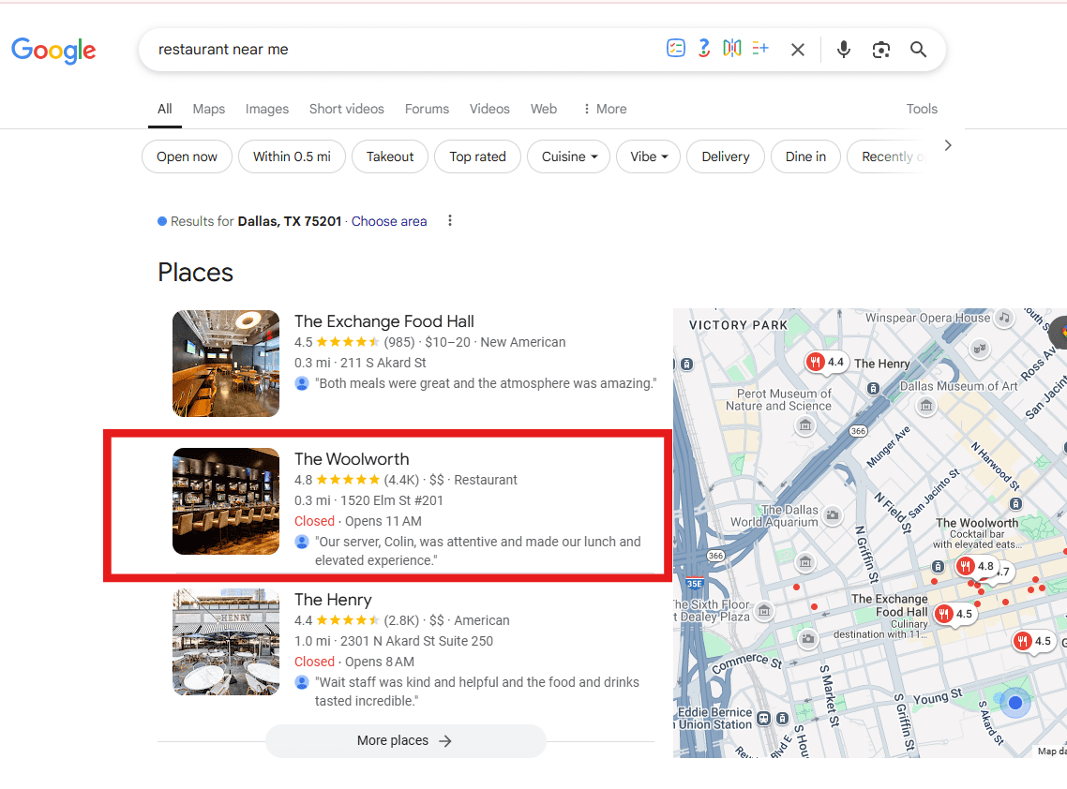Click reviewer avatar beside The Woolworth review
Viewport: 1067px width, 789px height.
[302, 543]
